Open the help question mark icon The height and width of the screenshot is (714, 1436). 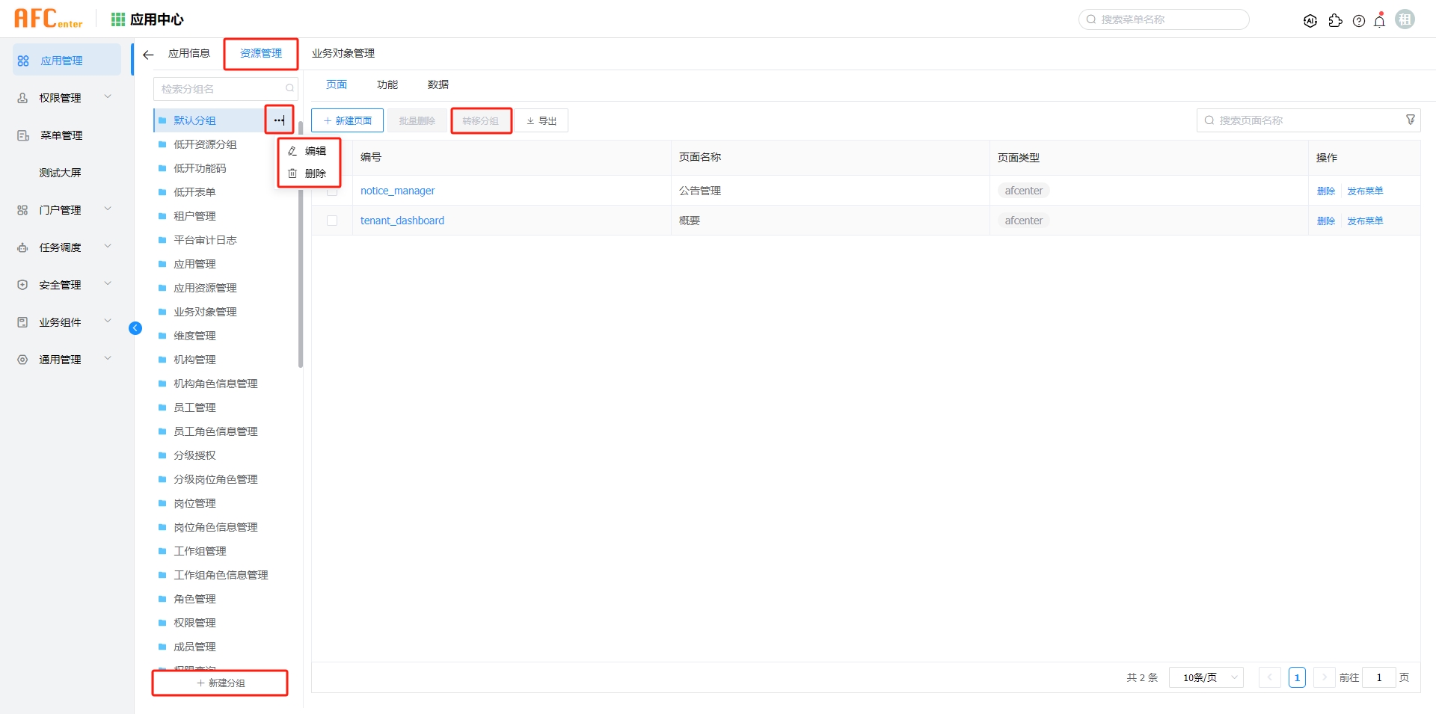pos(1359,21)
